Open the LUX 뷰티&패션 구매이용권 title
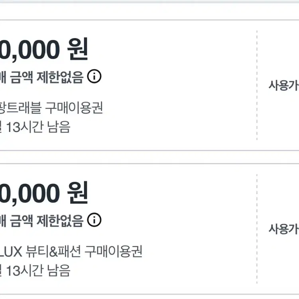 tap(72, 252)
